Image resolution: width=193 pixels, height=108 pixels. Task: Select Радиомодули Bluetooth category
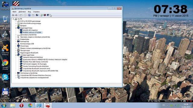point(29,53)
